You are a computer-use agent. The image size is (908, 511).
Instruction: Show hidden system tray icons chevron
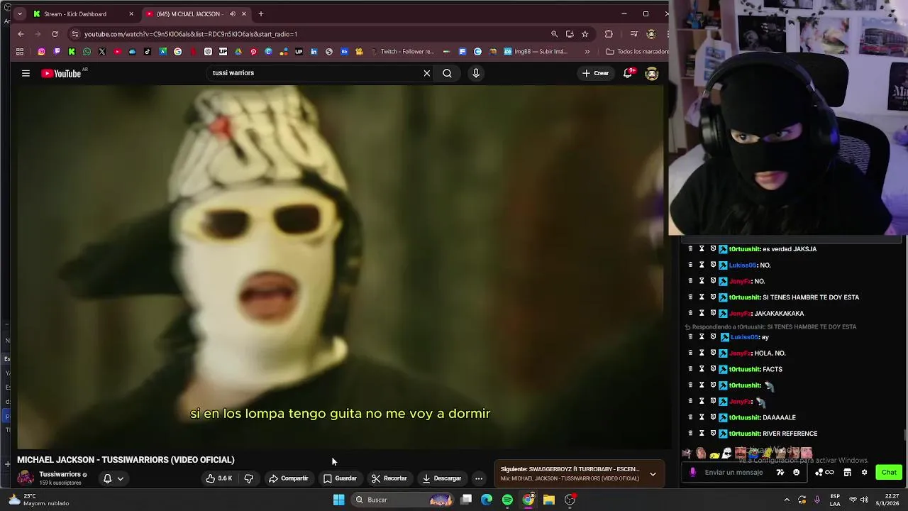(x=787, y=500)
